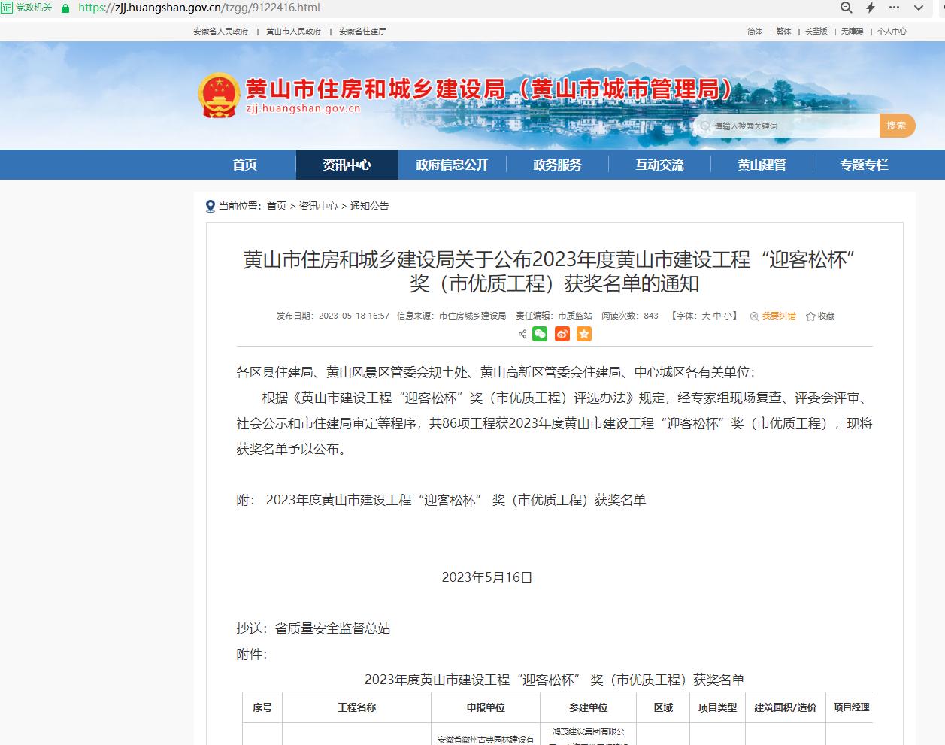Screen dimensions: 945x745
Task: Click the green security lock icon
Action: click(x=65, y=8)
